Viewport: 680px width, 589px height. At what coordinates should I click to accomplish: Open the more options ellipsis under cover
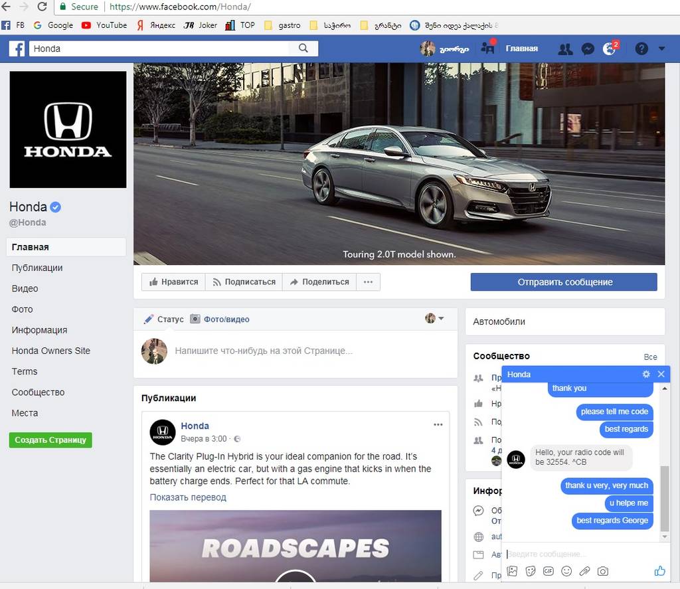point(368,282)
